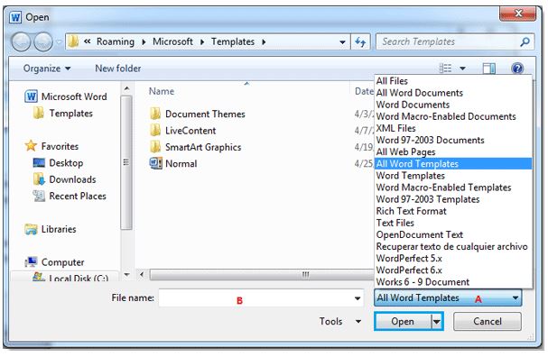The height and width of the screenshot is (357, 548).
Task: Click the SmartArt Graphics folder icon
Action: click(155, 147)
